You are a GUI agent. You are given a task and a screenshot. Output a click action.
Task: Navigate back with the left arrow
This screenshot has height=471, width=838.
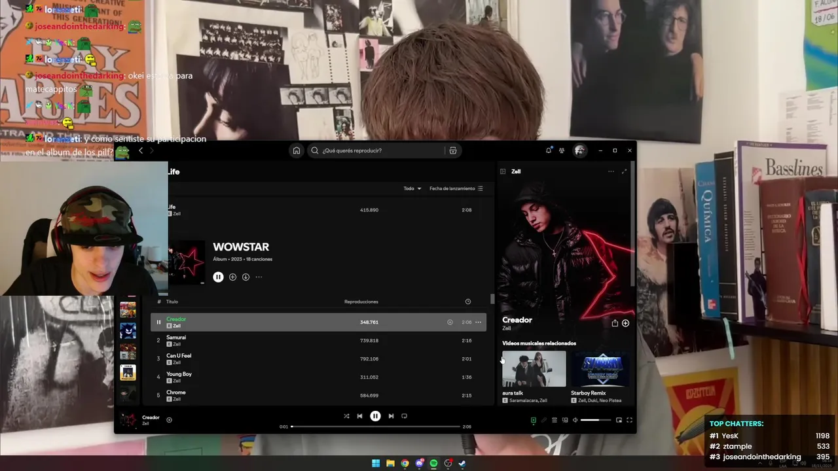click(140, 150)
